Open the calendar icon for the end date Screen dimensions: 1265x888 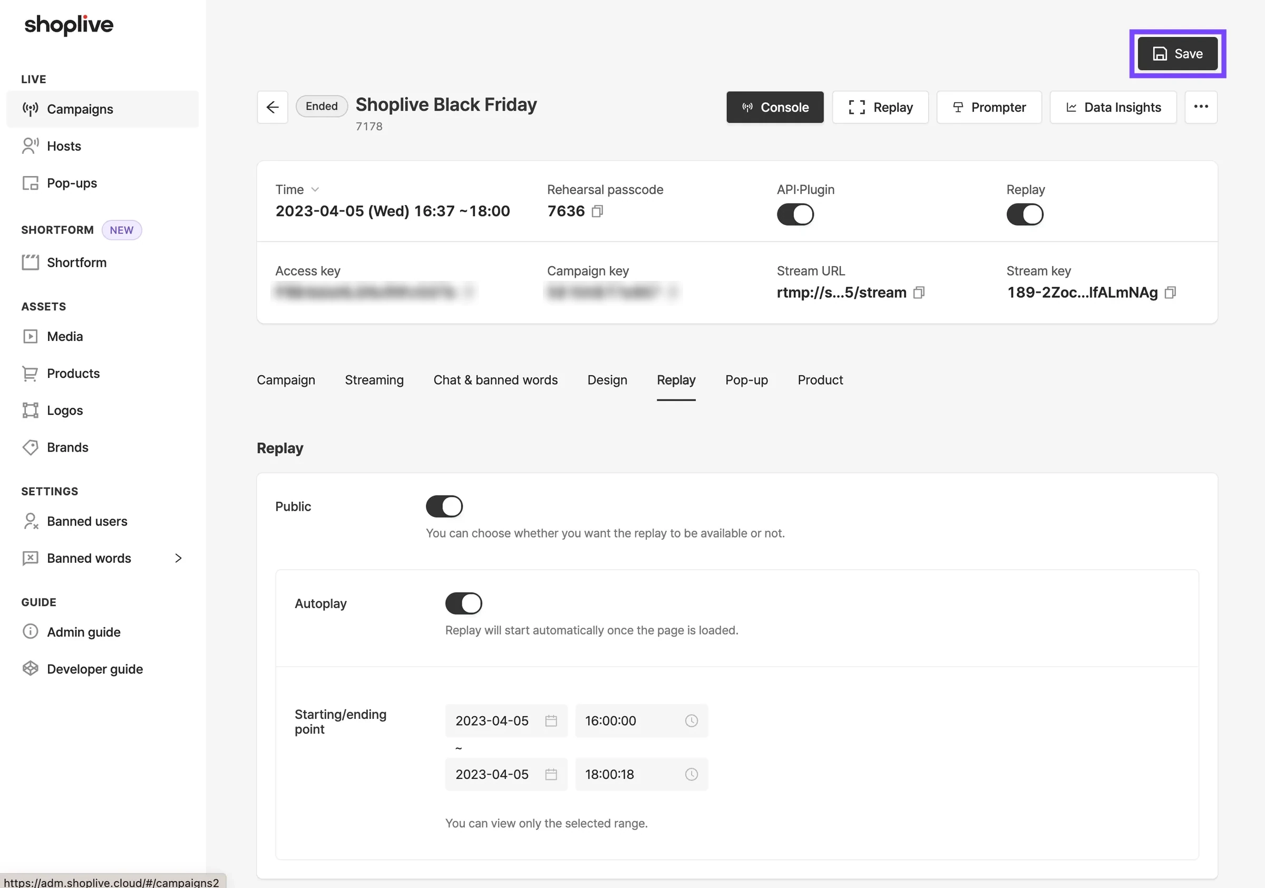coord(550,774)
